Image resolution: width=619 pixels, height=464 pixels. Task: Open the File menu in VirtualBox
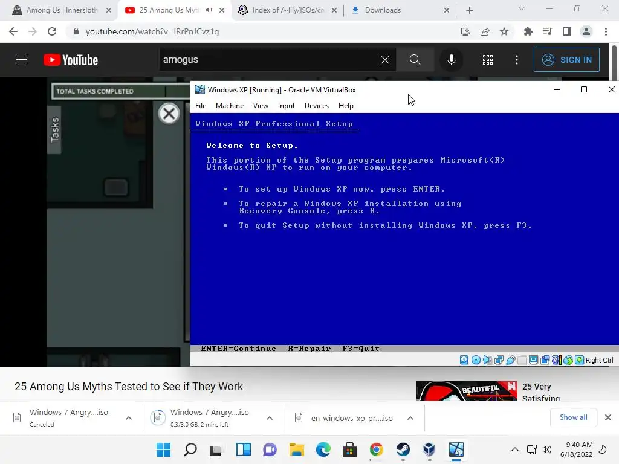201,106
